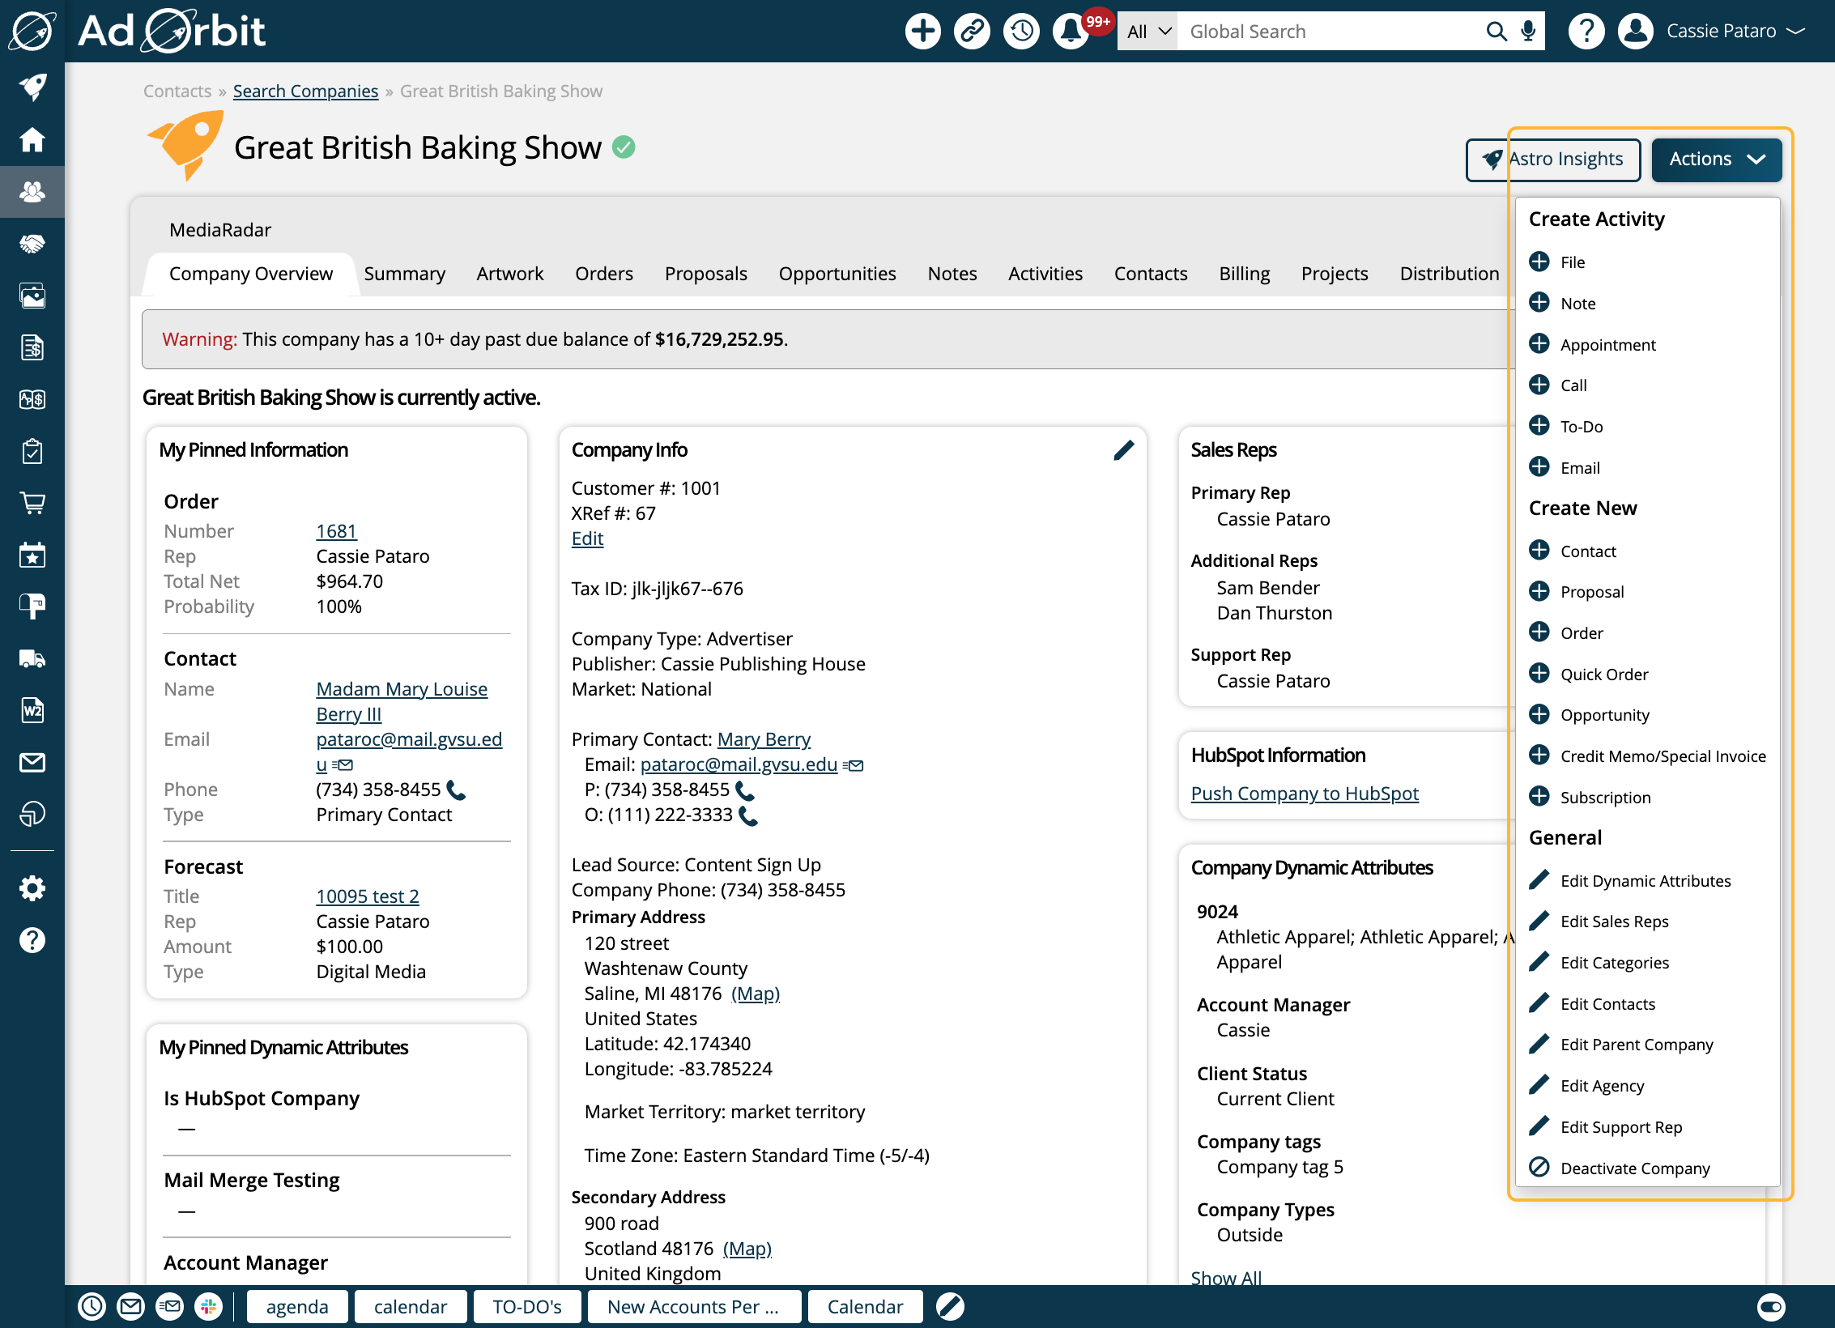Switch to the Summary tab
The height and width of the screenshot is (1328, 1835).
pos(404,274)
